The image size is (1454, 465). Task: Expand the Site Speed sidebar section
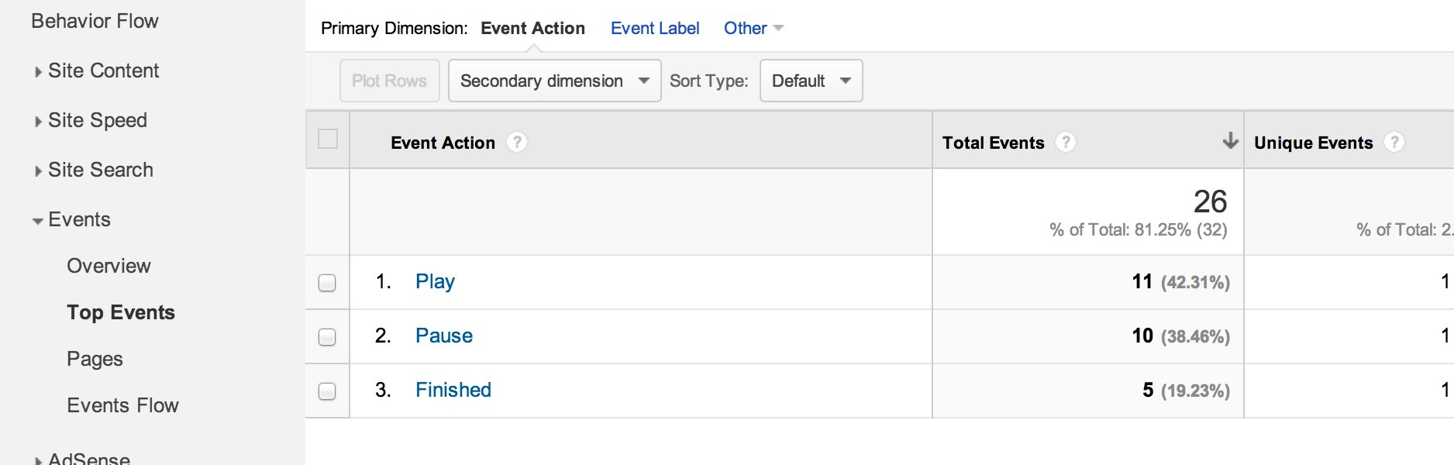coord(97,121)
